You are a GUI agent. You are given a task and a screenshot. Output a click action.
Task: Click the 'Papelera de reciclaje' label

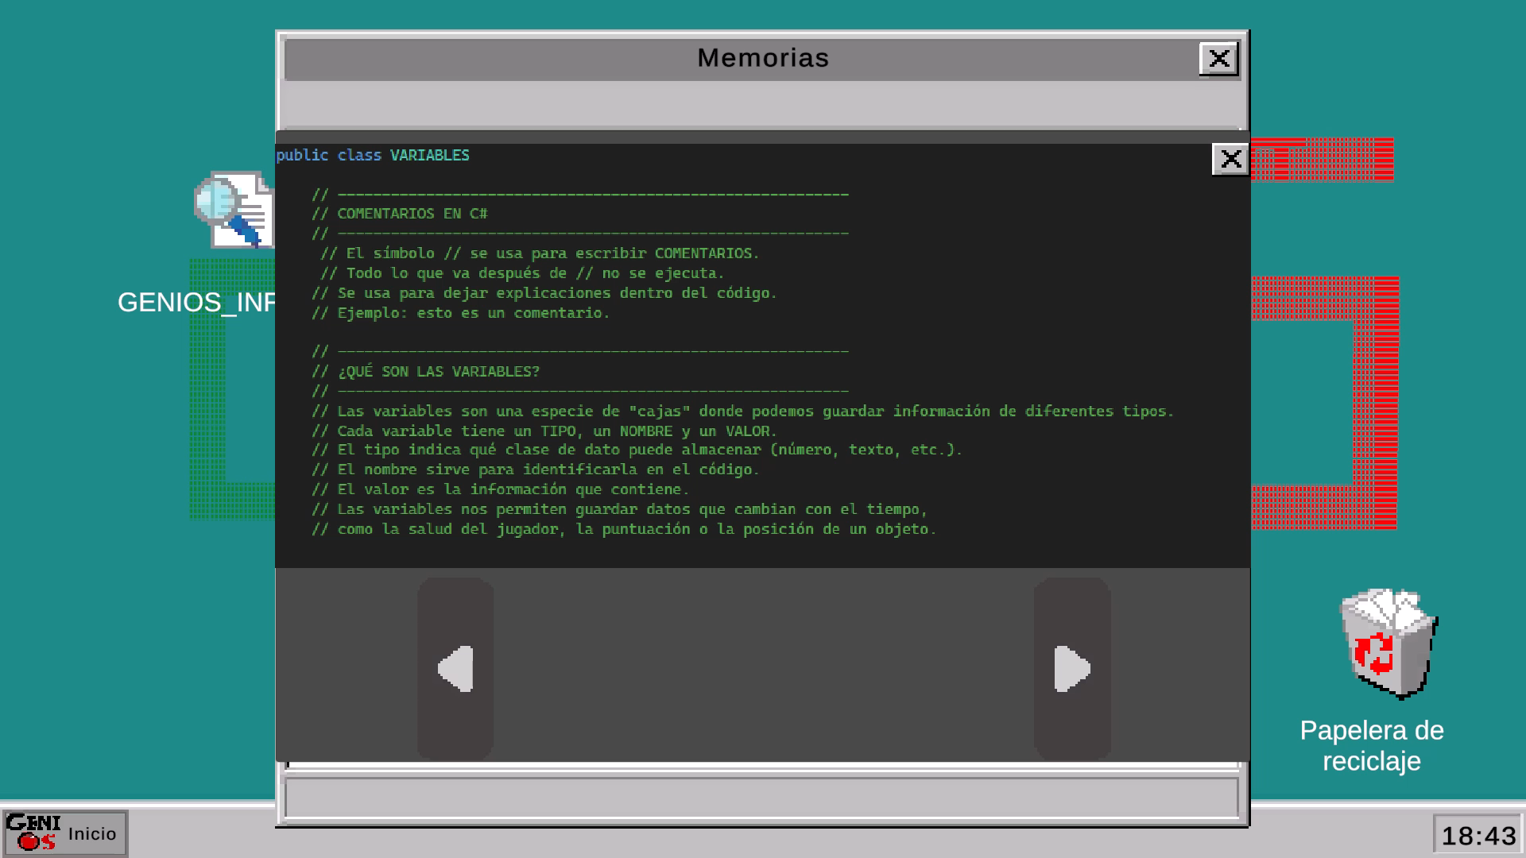(x=1371, y=745)
